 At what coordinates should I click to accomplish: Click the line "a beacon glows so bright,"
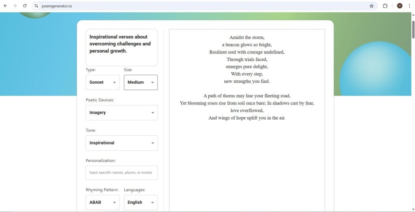[247, 45]
